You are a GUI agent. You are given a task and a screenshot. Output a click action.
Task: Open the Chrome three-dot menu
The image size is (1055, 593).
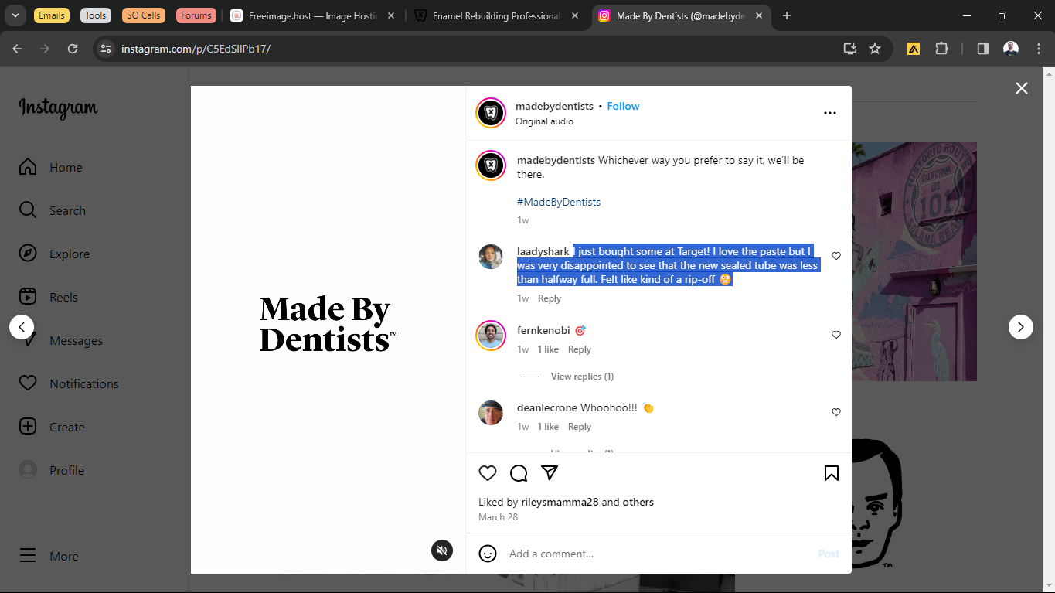coord(1037,49)
